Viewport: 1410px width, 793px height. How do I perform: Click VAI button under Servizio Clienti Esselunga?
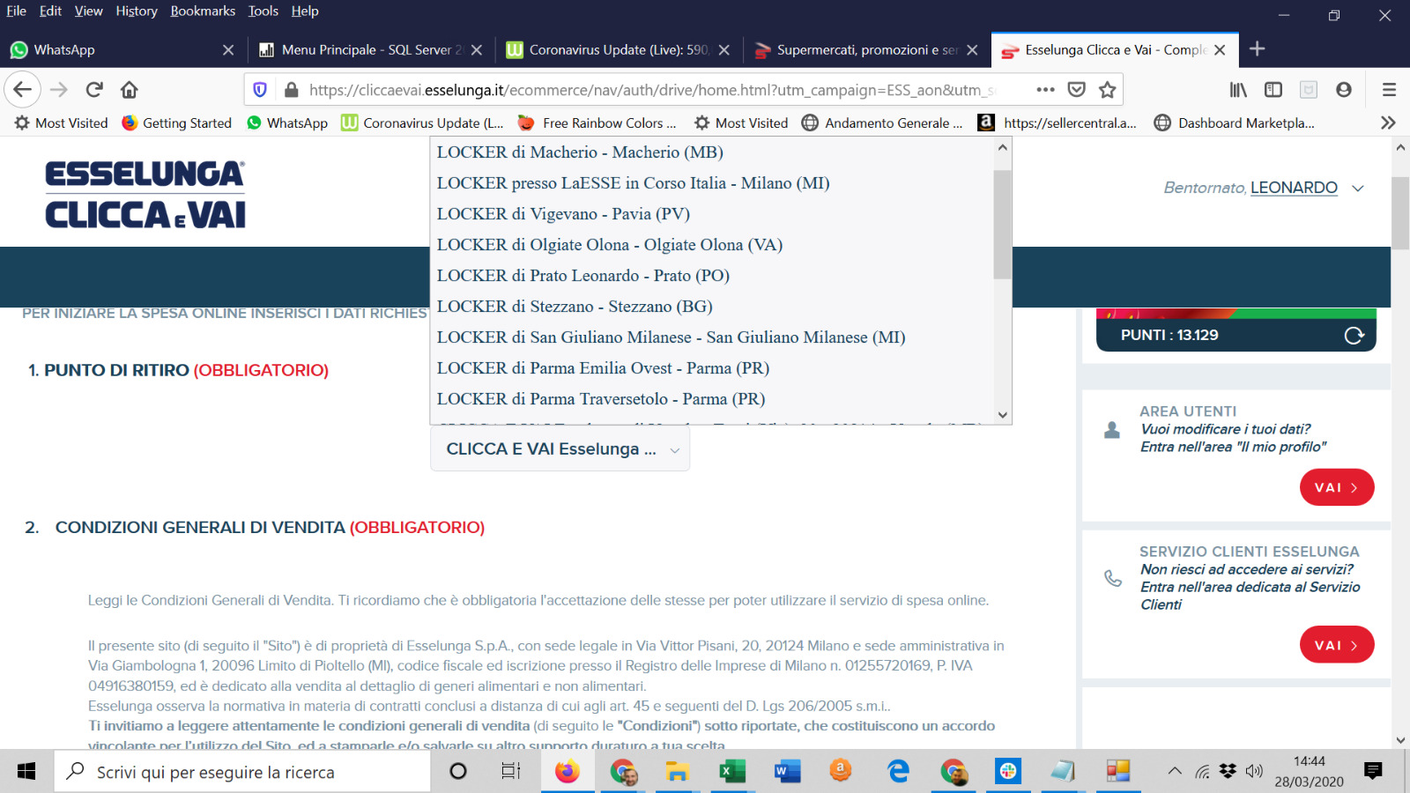click(1336, 645)
